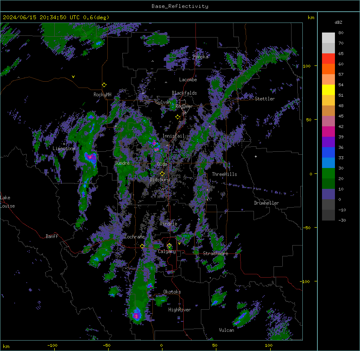The width and height of the screenshot is (360, 351).
Task: Click the white plus marker east of ThreeHills
Action: (x=256, y=156)
